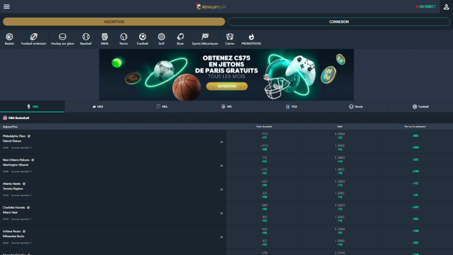Screen dimensions: 453x255
Task: Open the user account icon
Action: click(x=446, y=7)
